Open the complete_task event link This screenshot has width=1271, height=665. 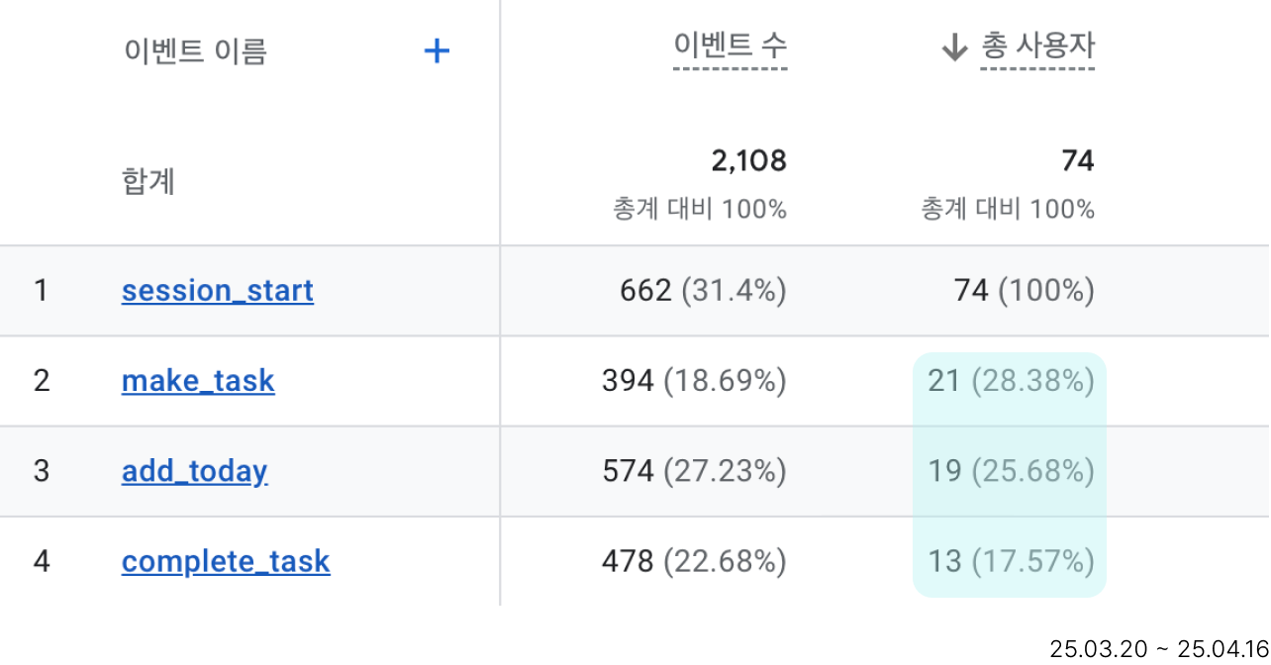point(226,562)
